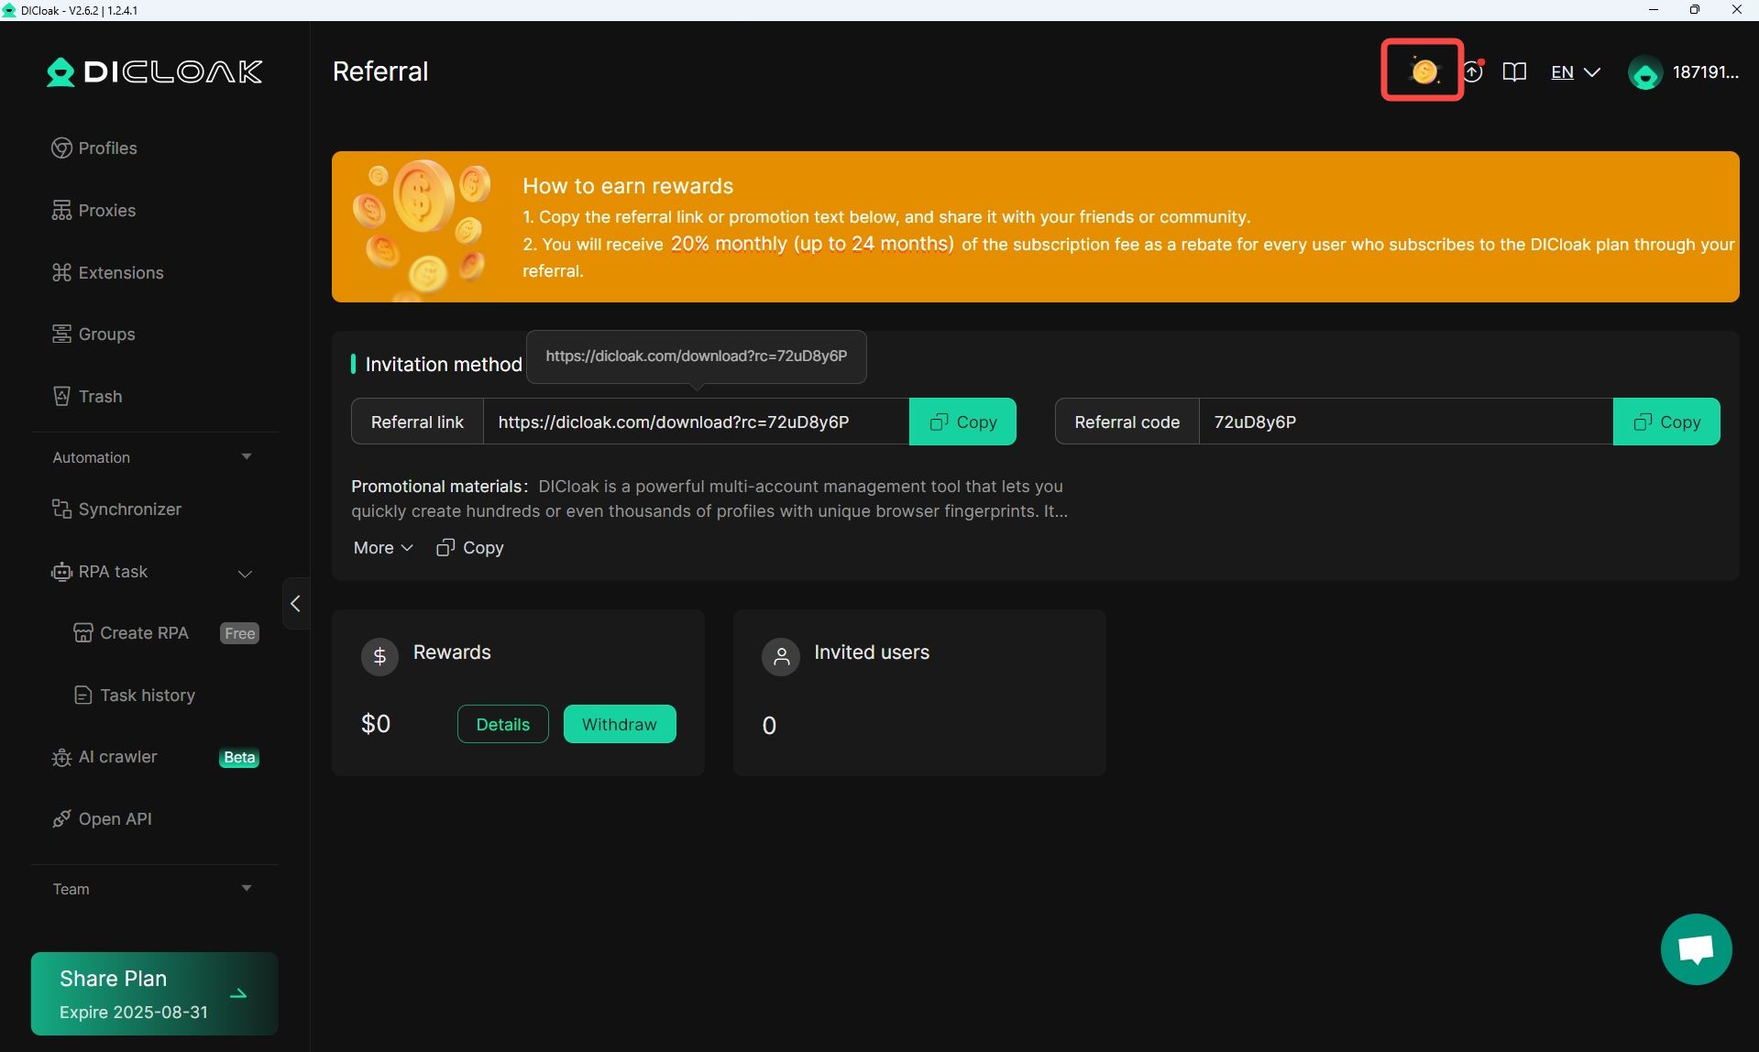Open account name 187191...
Viewport: 1759px width, 1052px height.
tap(1705, 72)
